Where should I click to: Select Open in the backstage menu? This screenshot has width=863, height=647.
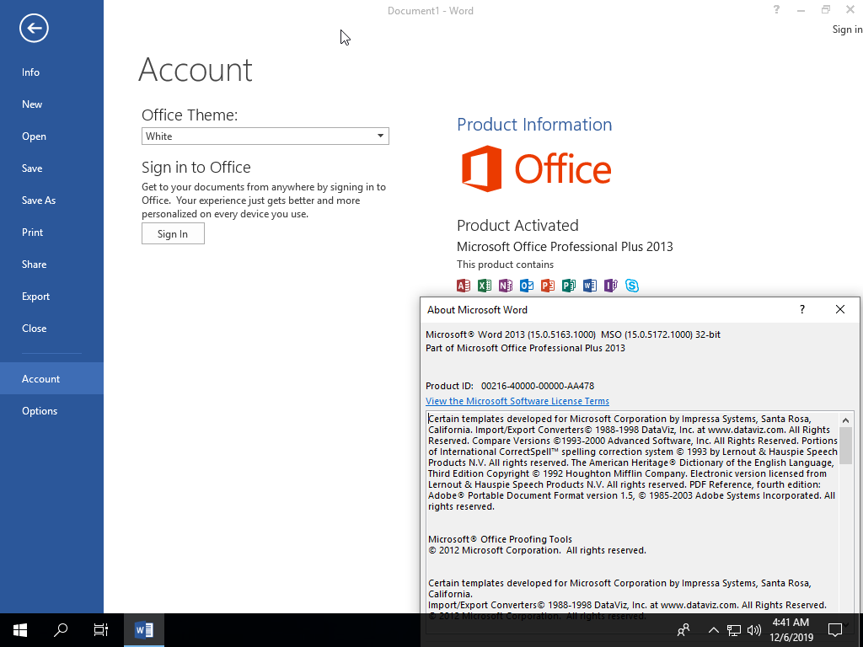point(51,136)
